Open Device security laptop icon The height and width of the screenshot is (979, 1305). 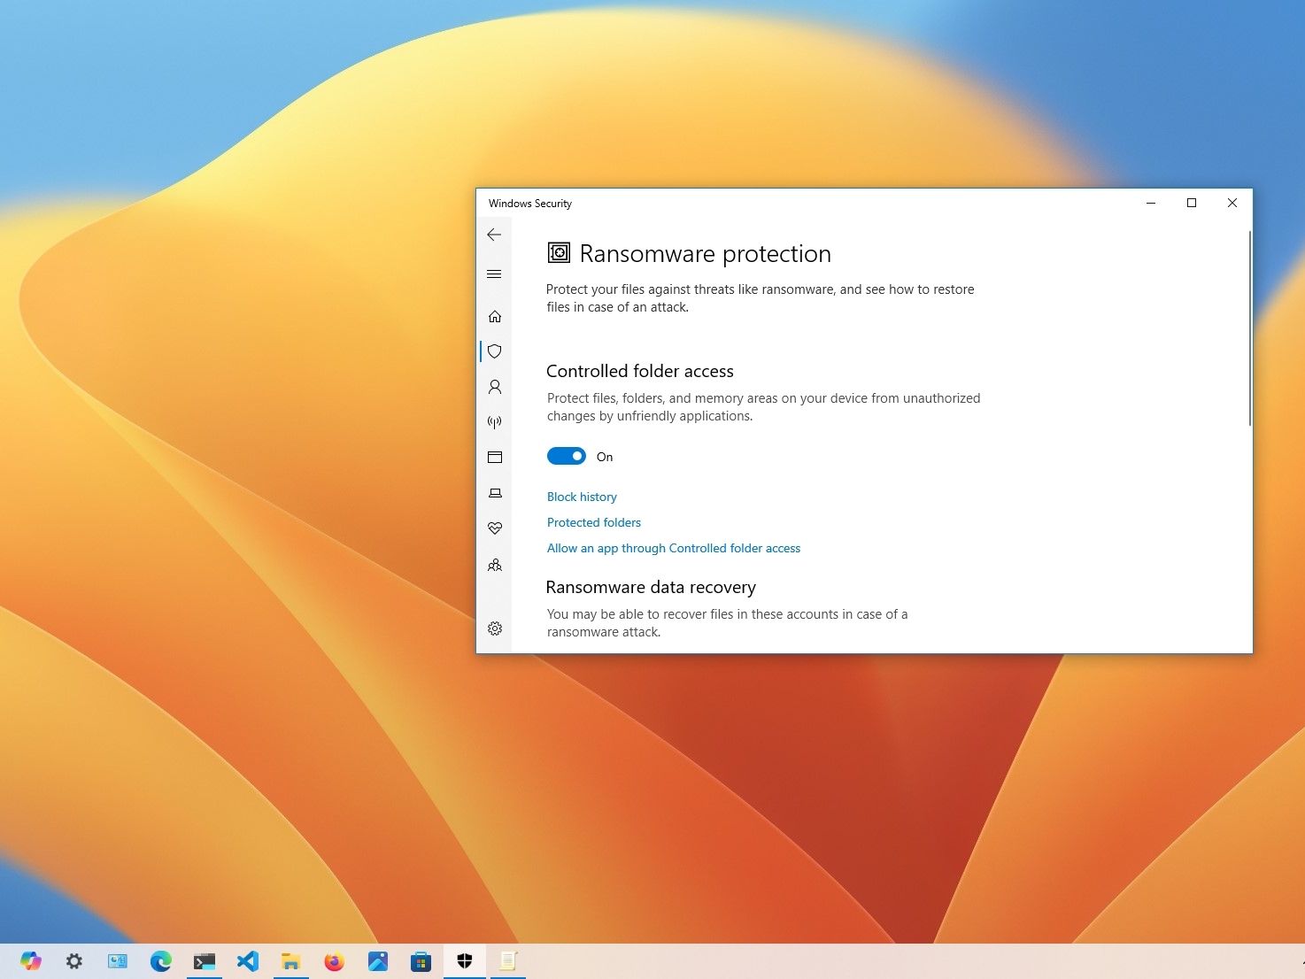click(x=495, y=493)
